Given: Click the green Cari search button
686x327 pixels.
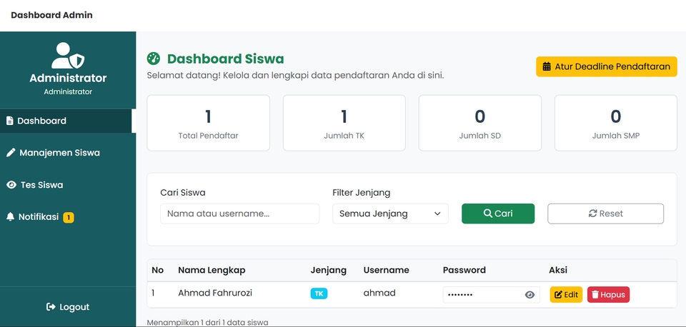Looking at the screenshot, I should coord(498,213).
